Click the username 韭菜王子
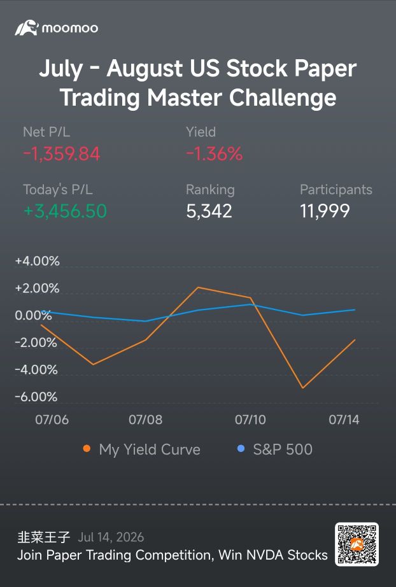The height and width of the screenshot is (587, 396). click(x=44, y=537)
